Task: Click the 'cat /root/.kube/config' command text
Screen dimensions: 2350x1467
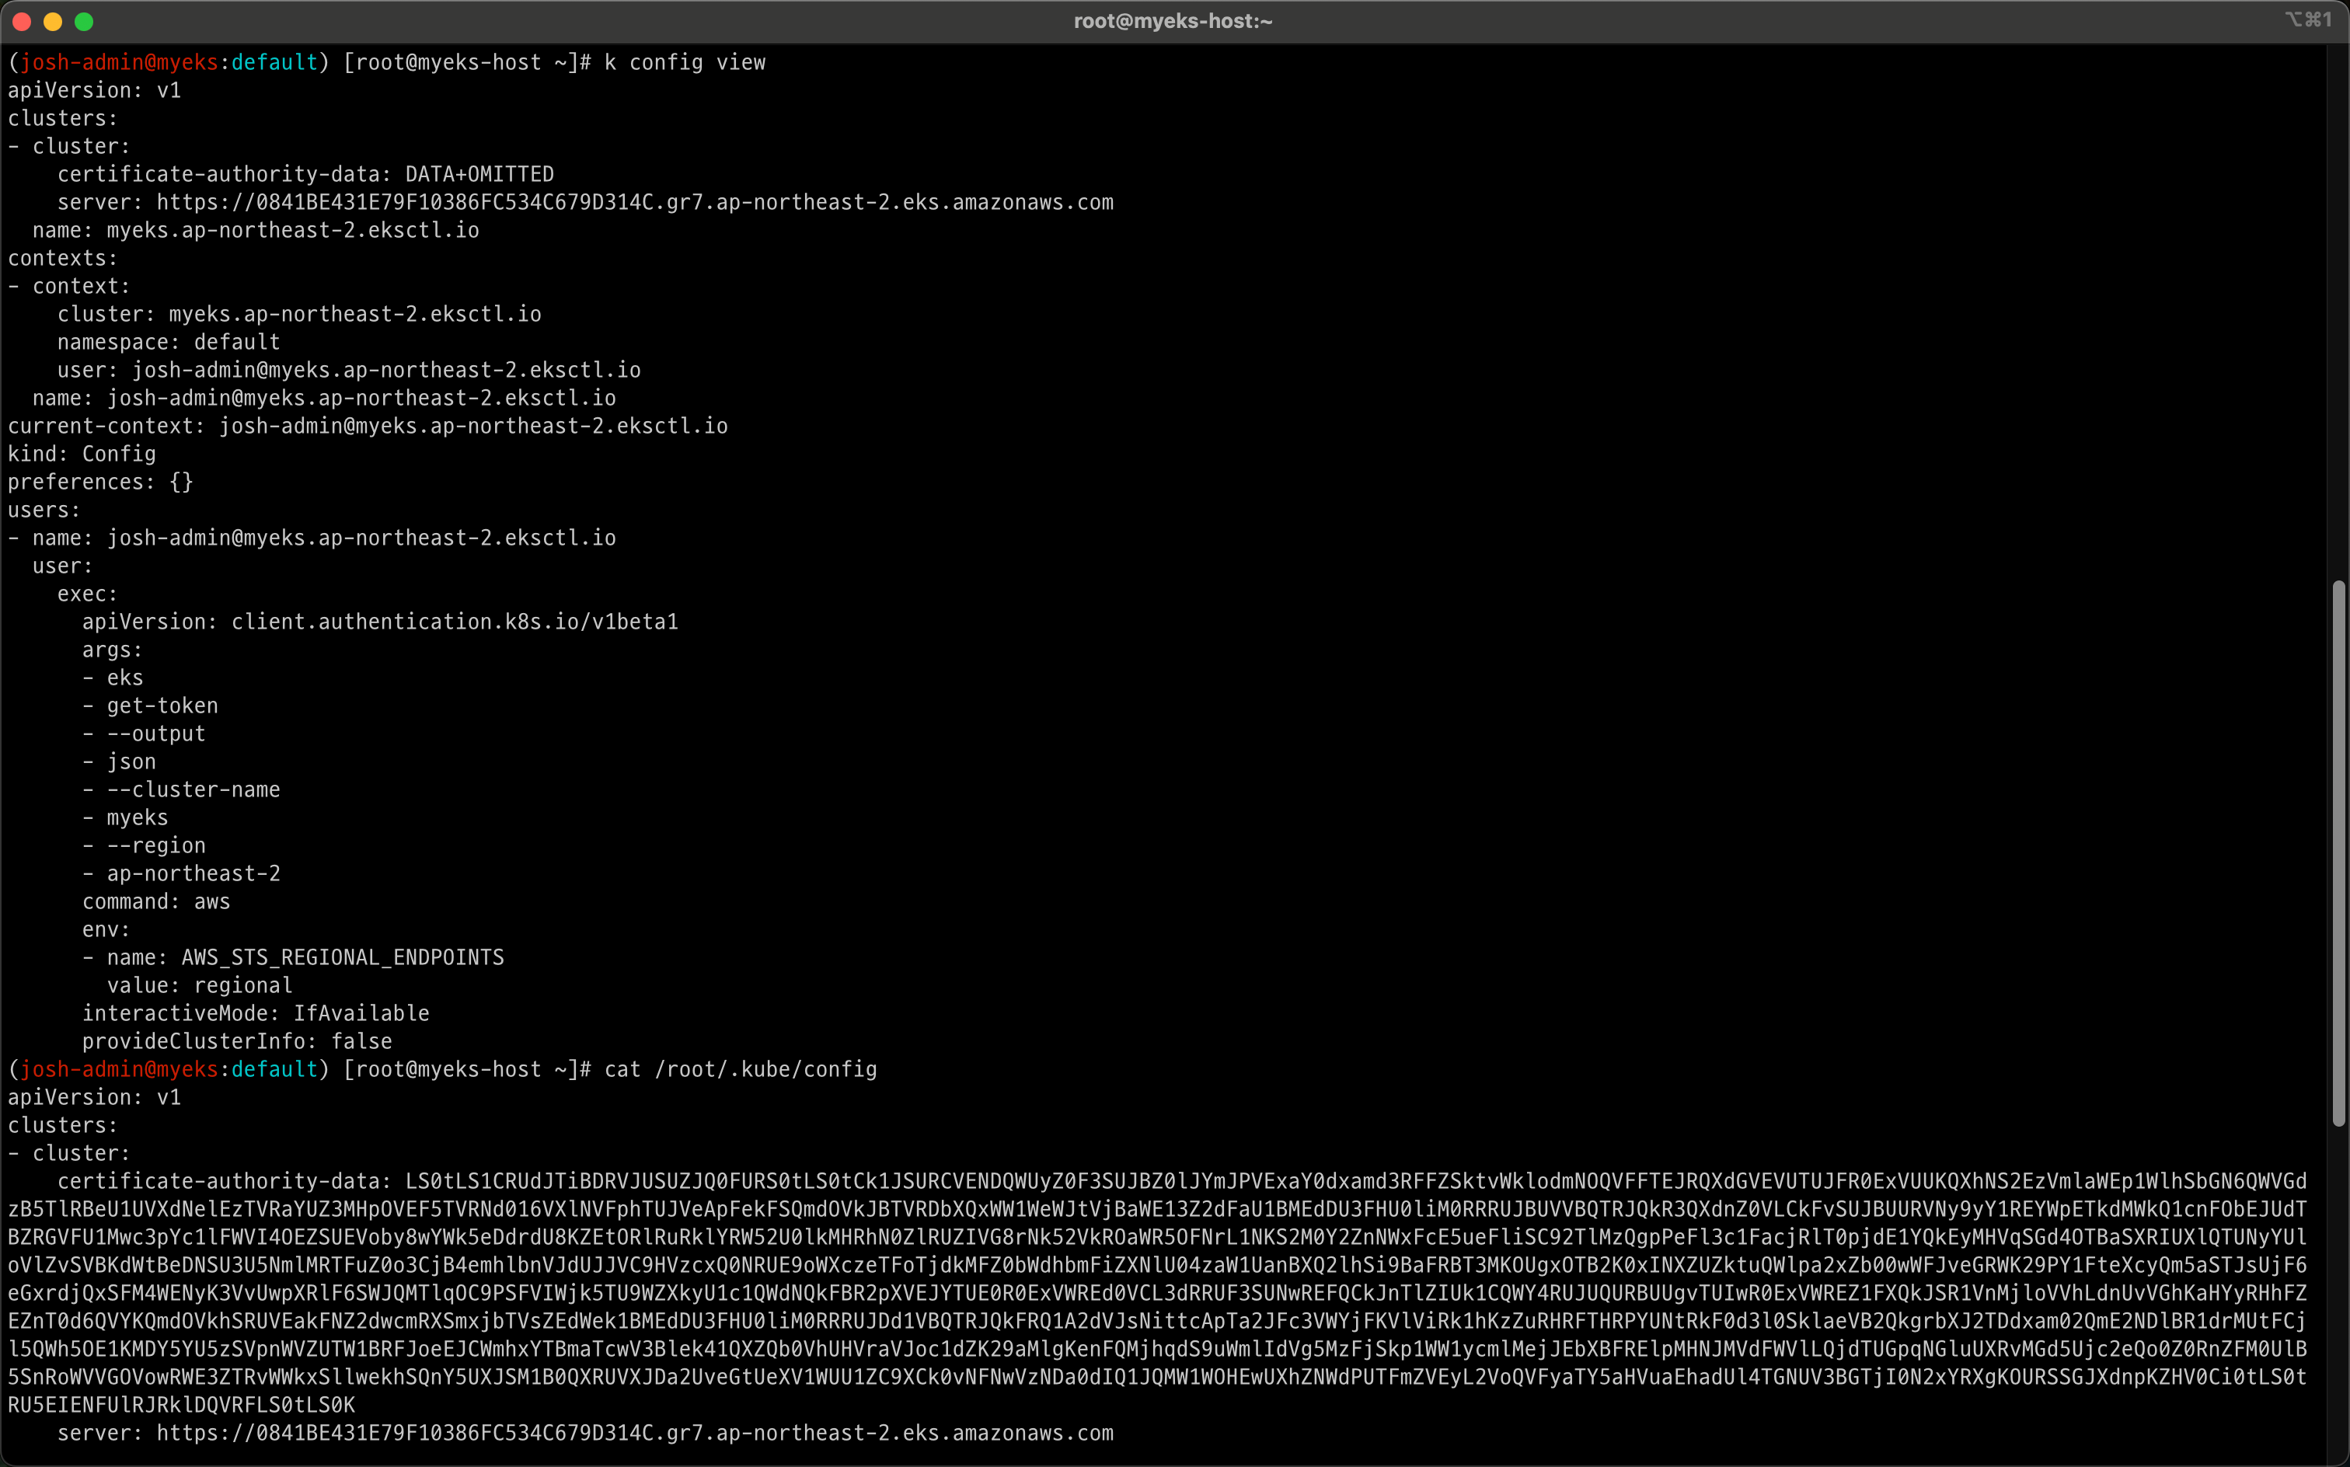Action: pos(741,1069)
